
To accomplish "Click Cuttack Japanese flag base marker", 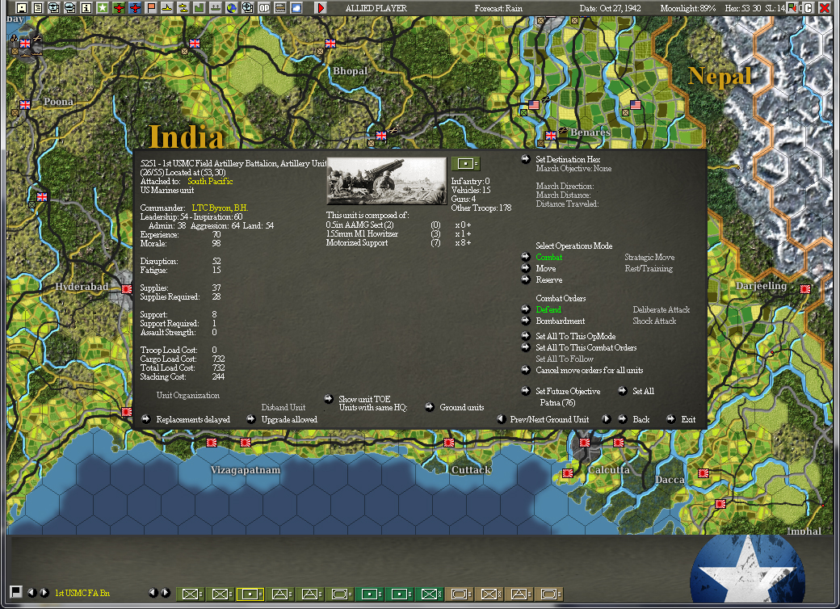I will [x=449, y=443].
